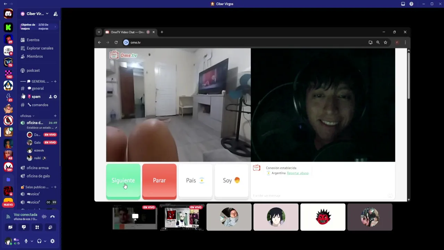Image resolution: width=444 pixels, height=250 pixels.
Task: Open the red devil avatar participant tile
Action: coord(323,217)
